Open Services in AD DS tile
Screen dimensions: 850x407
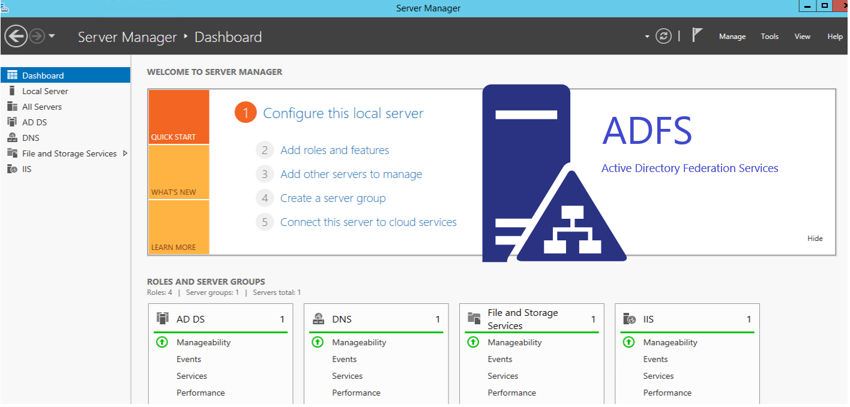(x=191, y=376)
